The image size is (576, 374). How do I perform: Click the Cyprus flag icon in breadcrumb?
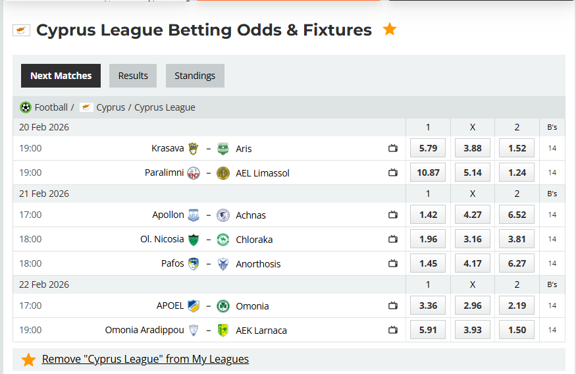coord(86,107)
